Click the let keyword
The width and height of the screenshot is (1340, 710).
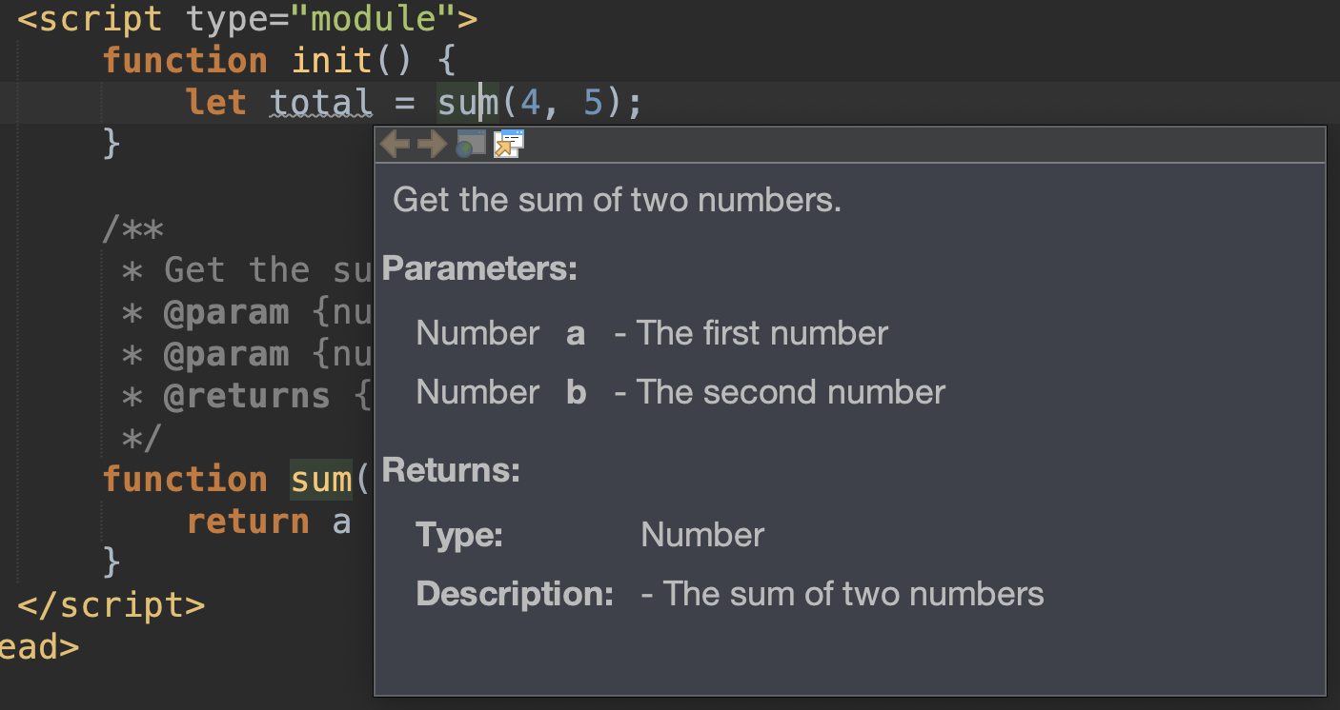click(x=216, y=102)
